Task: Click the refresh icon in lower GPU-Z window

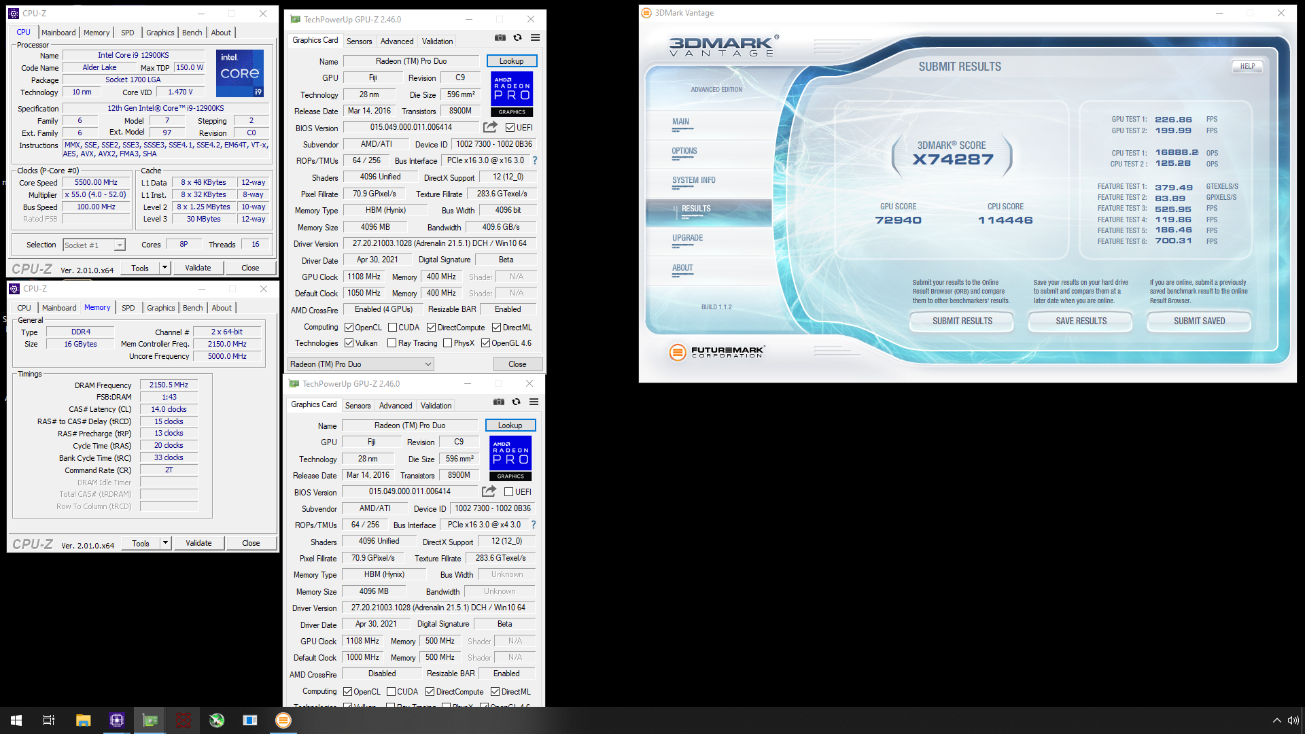Action: pos(517,402)
